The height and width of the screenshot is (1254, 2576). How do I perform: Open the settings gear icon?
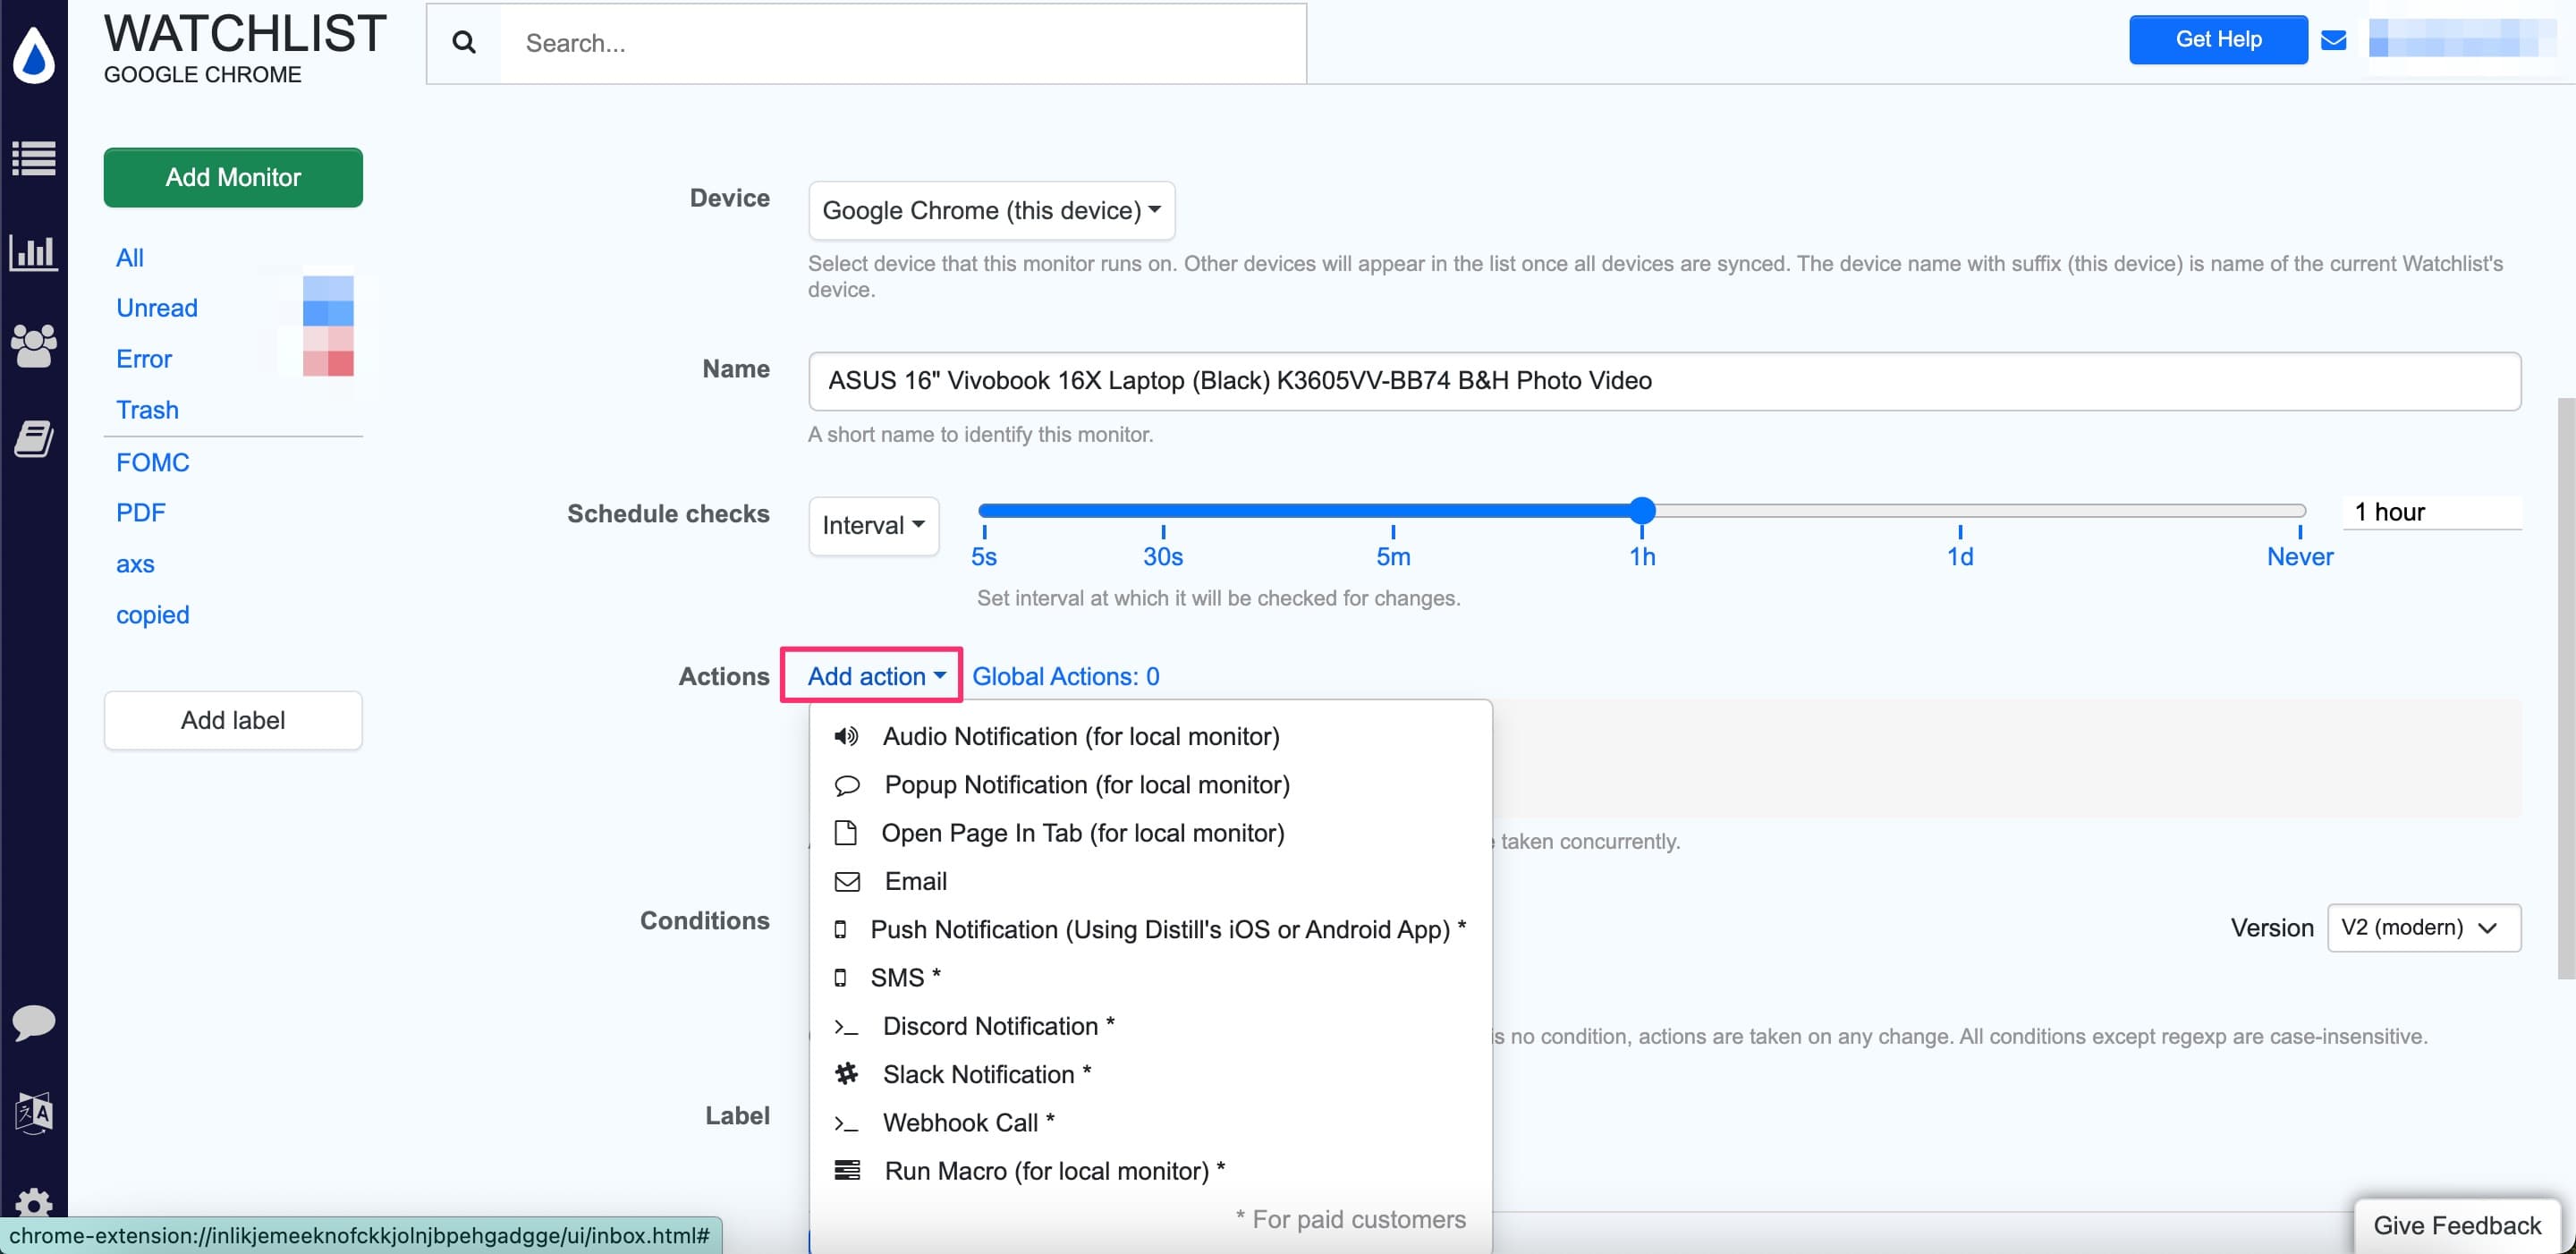pos(33,1204)
